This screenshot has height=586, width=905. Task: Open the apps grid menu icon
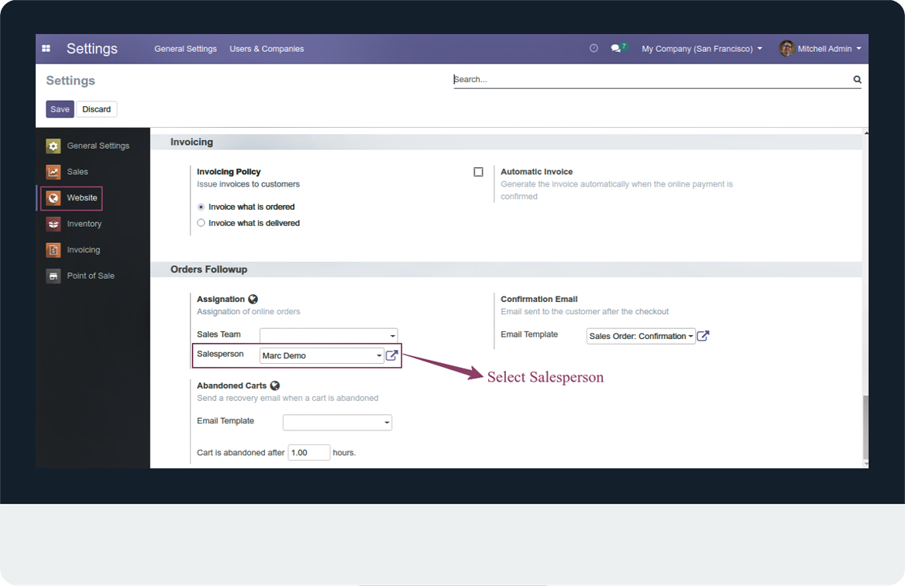46,49
